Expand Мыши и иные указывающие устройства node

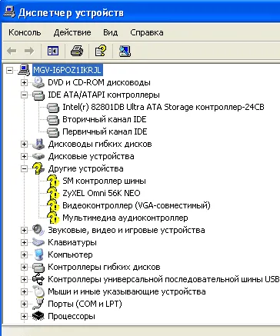click(x=24, y=291)
